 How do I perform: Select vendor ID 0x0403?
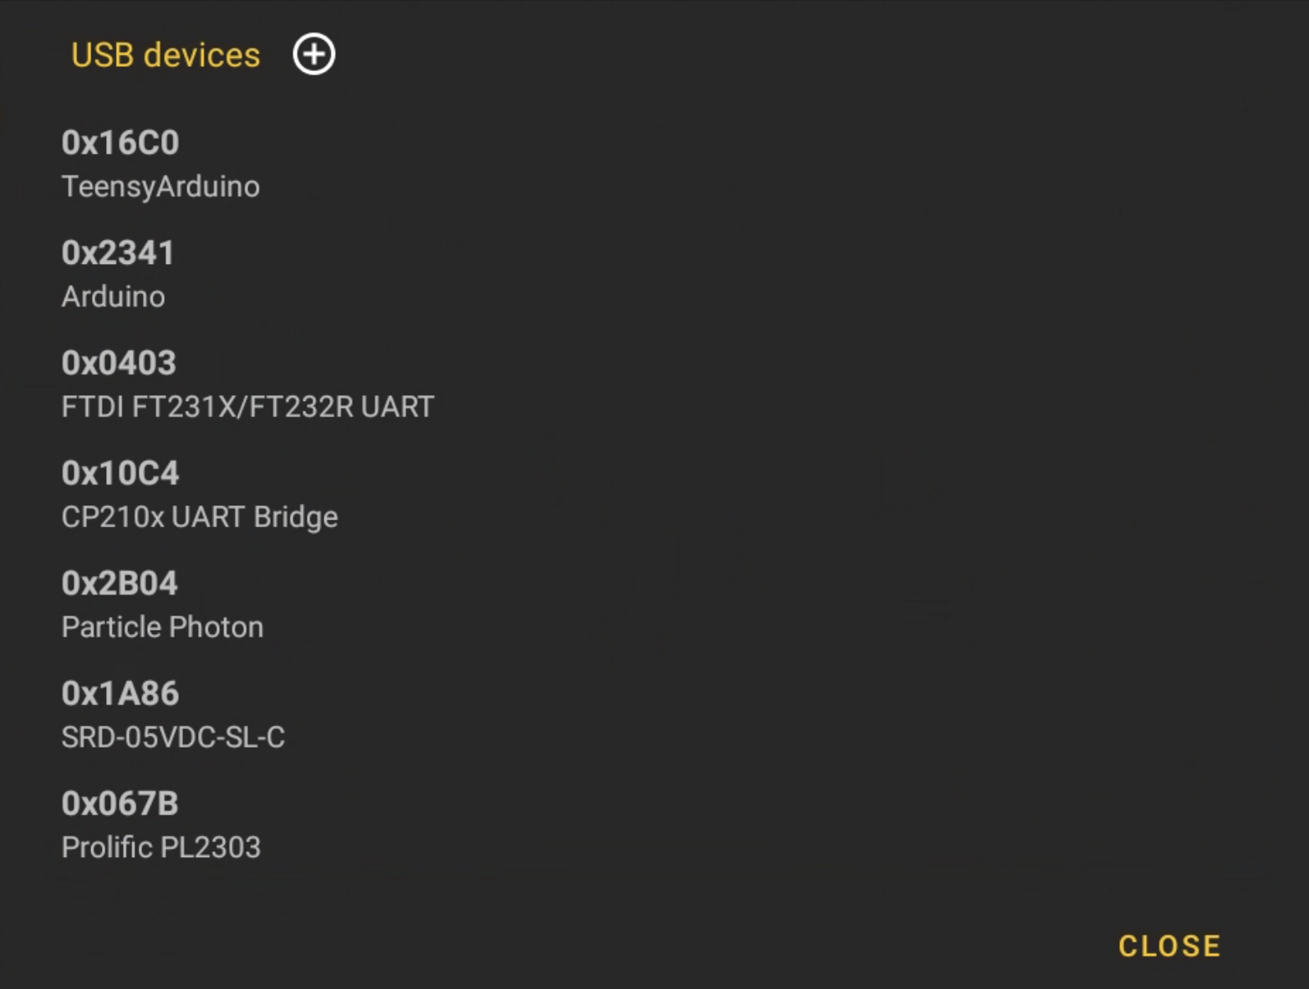coord(119,363)
